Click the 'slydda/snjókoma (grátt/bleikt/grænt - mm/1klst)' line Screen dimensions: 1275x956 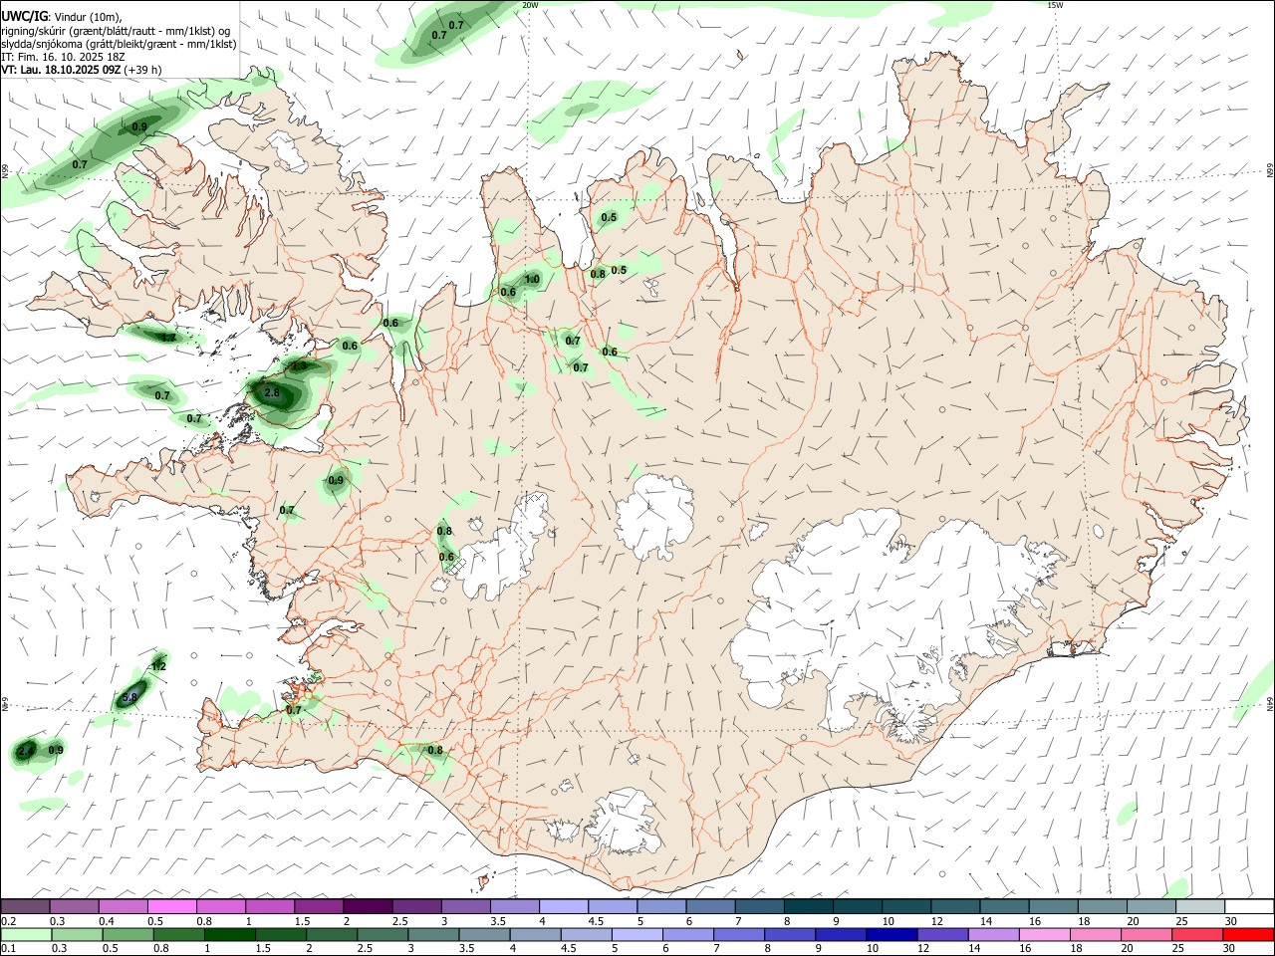point(119,44)
